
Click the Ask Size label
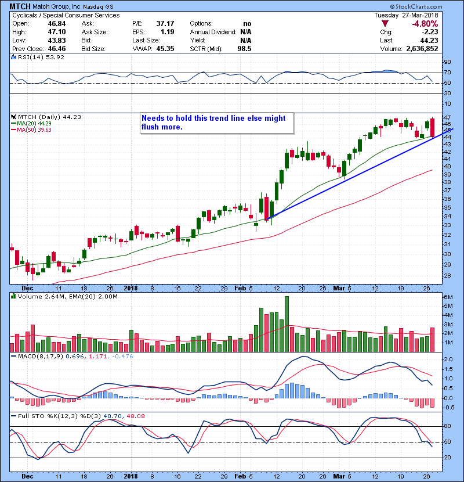point(95,32)
